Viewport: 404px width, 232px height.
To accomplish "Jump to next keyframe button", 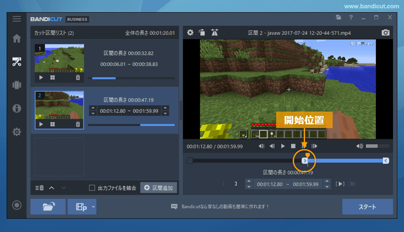I will [x=314, y=146].
